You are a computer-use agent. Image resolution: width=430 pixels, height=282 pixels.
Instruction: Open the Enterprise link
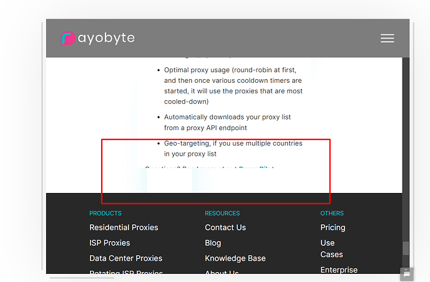tap(339, 270)
